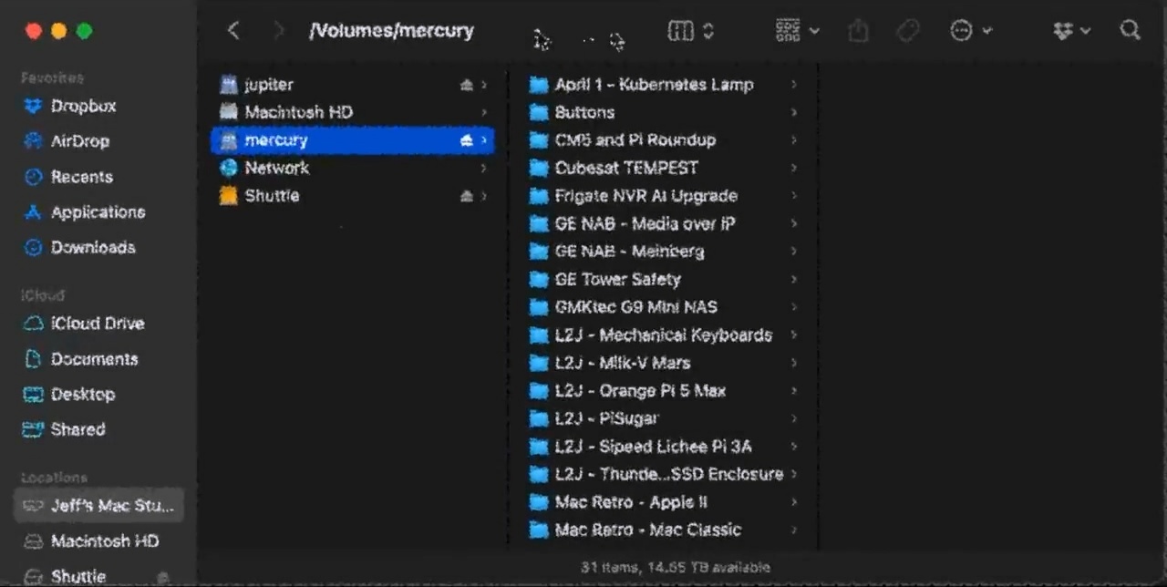Viewport: 1167px width, 587px height.
Task: Select Applications in the sidebar
Action: pyautogui.click(x=98, y=212)
